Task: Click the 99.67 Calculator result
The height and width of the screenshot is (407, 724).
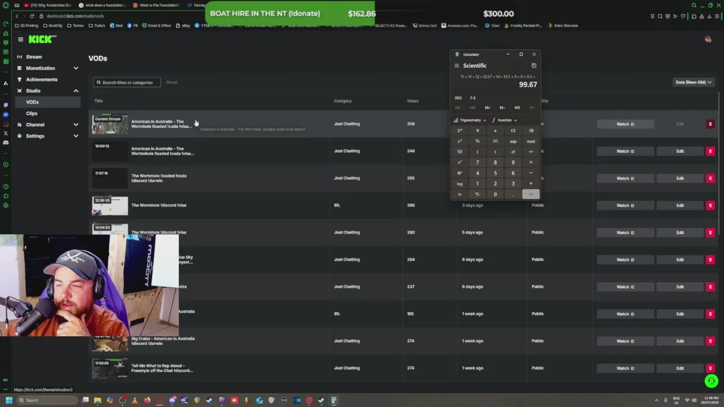Action: tap(528, 85)
